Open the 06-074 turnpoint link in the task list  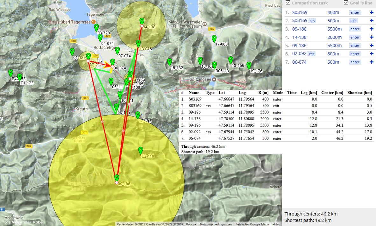(299, 62)
